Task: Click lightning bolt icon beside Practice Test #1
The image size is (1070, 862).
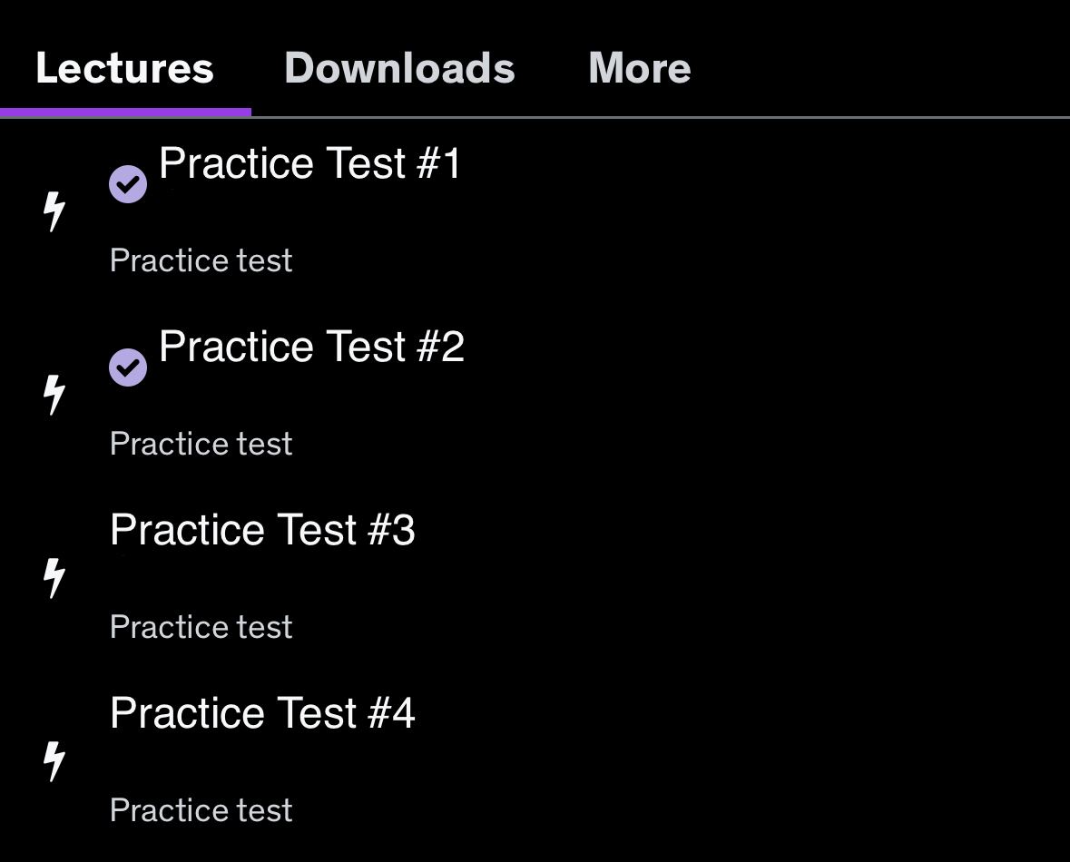Action: click(x=55, y=211)
